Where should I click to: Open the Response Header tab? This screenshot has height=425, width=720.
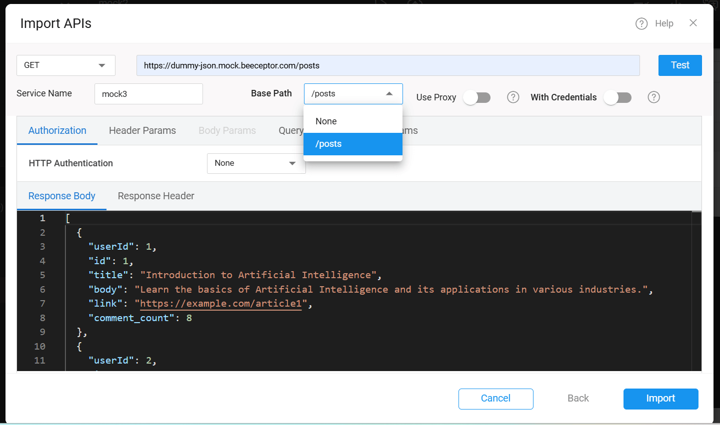click(156, 196)
